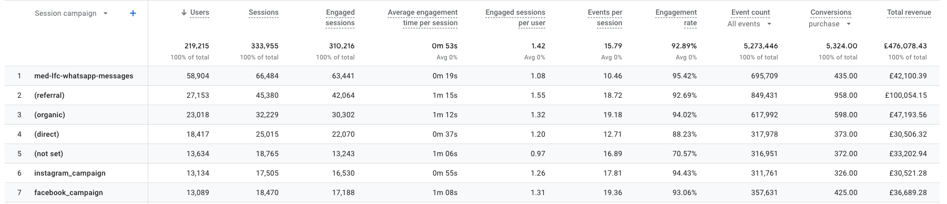Click the Engaged sessions per user header
The height and width of the screenshot is (204, 947).
tap(515, 18)
